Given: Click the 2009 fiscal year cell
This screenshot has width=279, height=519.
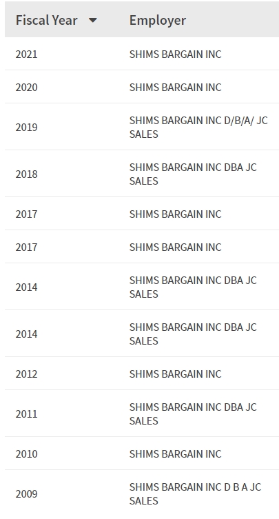Looking at the screenshot, I should [x=26, y=494].
